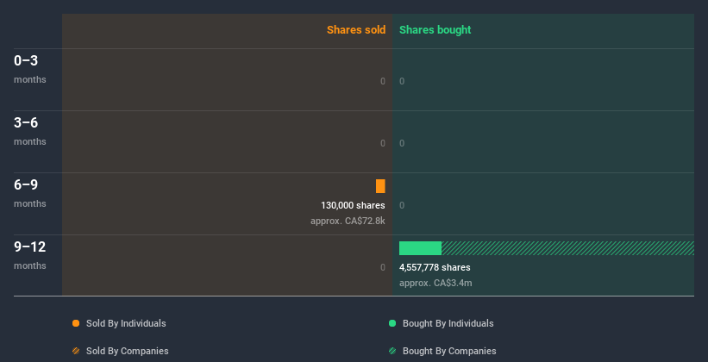Select the hatched green bought-by-companies bar
The image size is (708, 362).
pyautogui.click(x=567, y=248)
